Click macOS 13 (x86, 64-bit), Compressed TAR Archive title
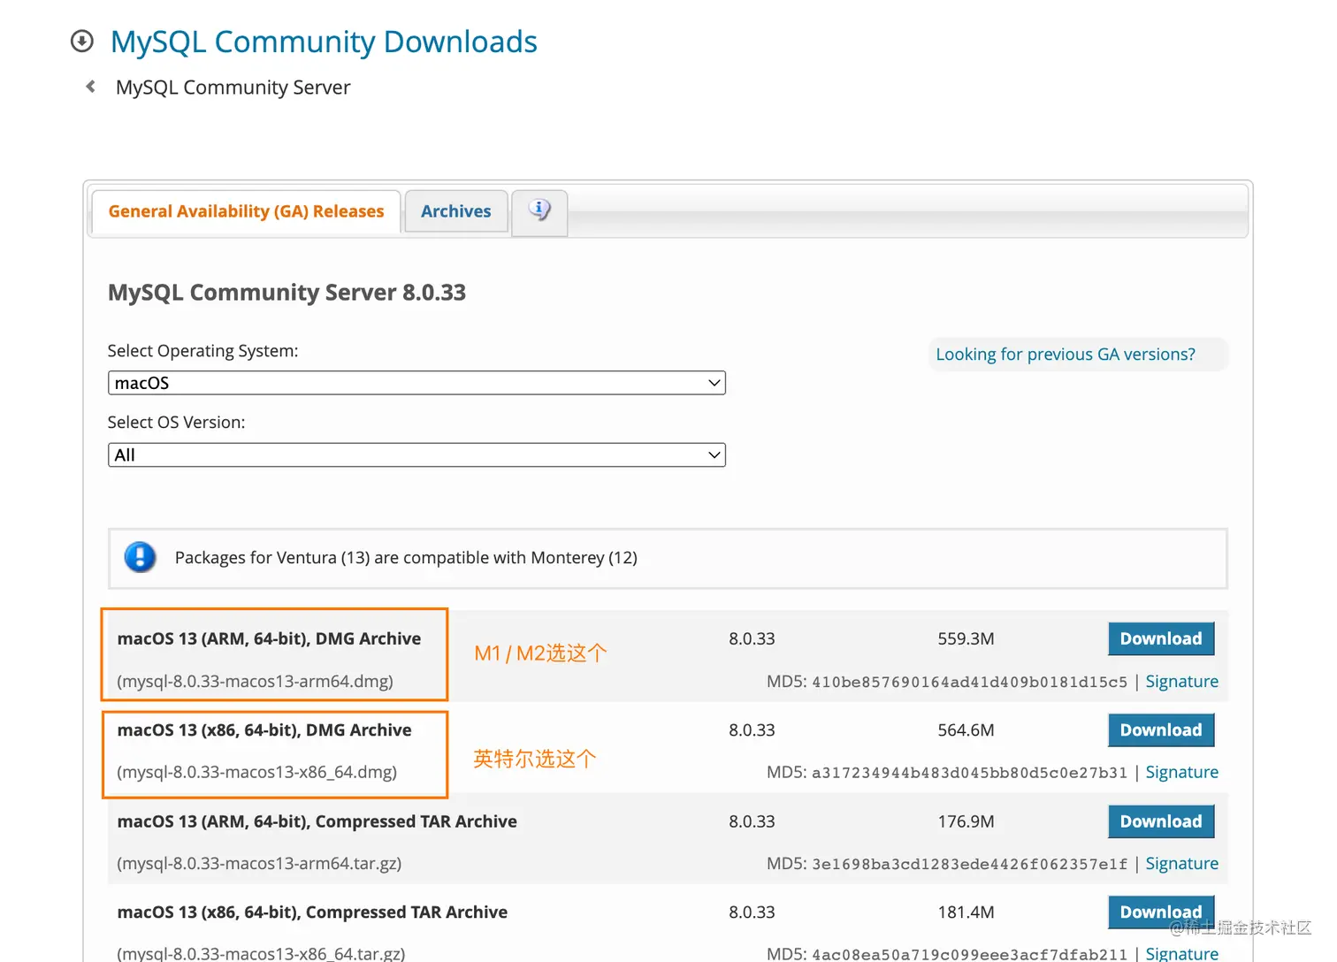The height and width of the screenshot is (962, 1337). 312,912
